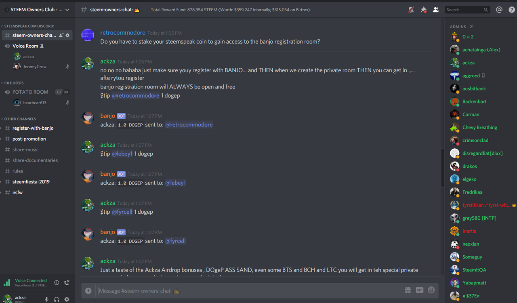Toggle microphone mute at the bottom
Image resolution: width=517 pixels, height=303 pixels.
point(46,299)
